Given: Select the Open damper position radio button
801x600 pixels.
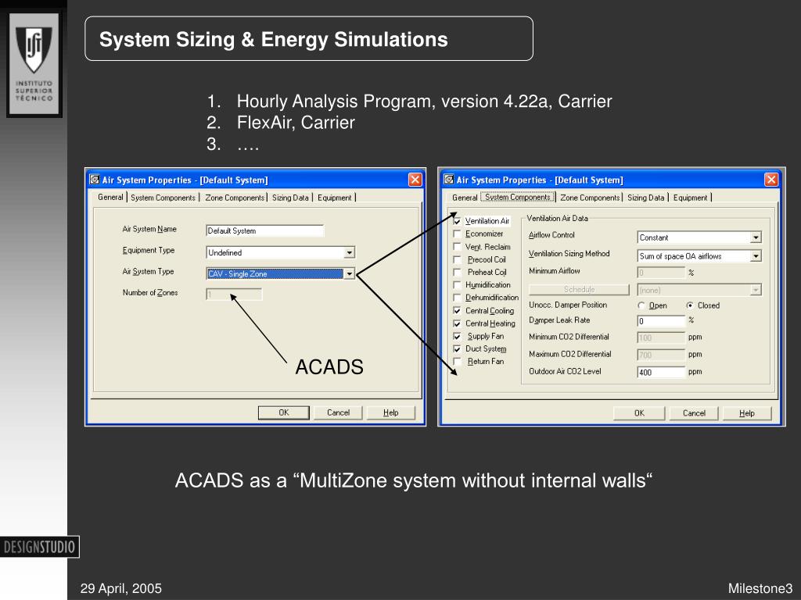Looking at the screenshot, I should pyautogui.click(x=641, y=305).
